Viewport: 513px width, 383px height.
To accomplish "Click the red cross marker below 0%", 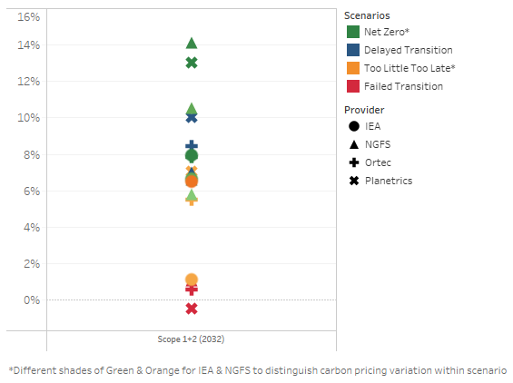I will [192, 309].
